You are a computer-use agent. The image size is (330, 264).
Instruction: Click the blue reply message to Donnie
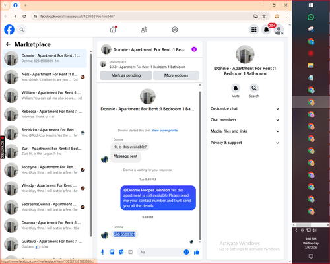coord(158,198)
